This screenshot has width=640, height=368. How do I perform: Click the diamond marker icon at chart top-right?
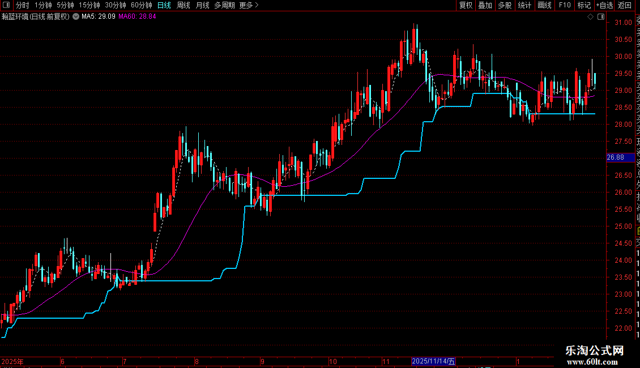coord(590,17)
